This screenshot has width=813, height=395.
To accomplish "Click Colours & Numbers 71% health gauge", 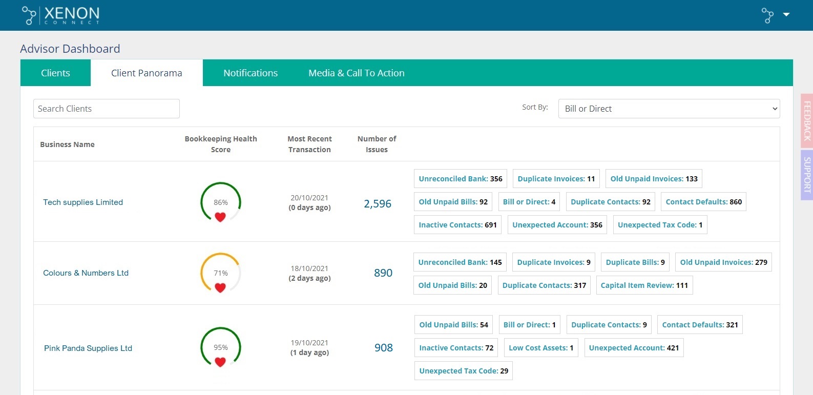I will coord(220,273).
